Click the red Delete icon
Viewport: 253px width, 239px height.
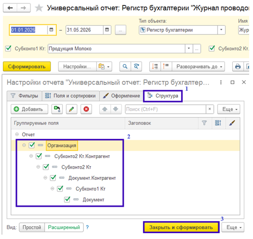click(86, 109)
